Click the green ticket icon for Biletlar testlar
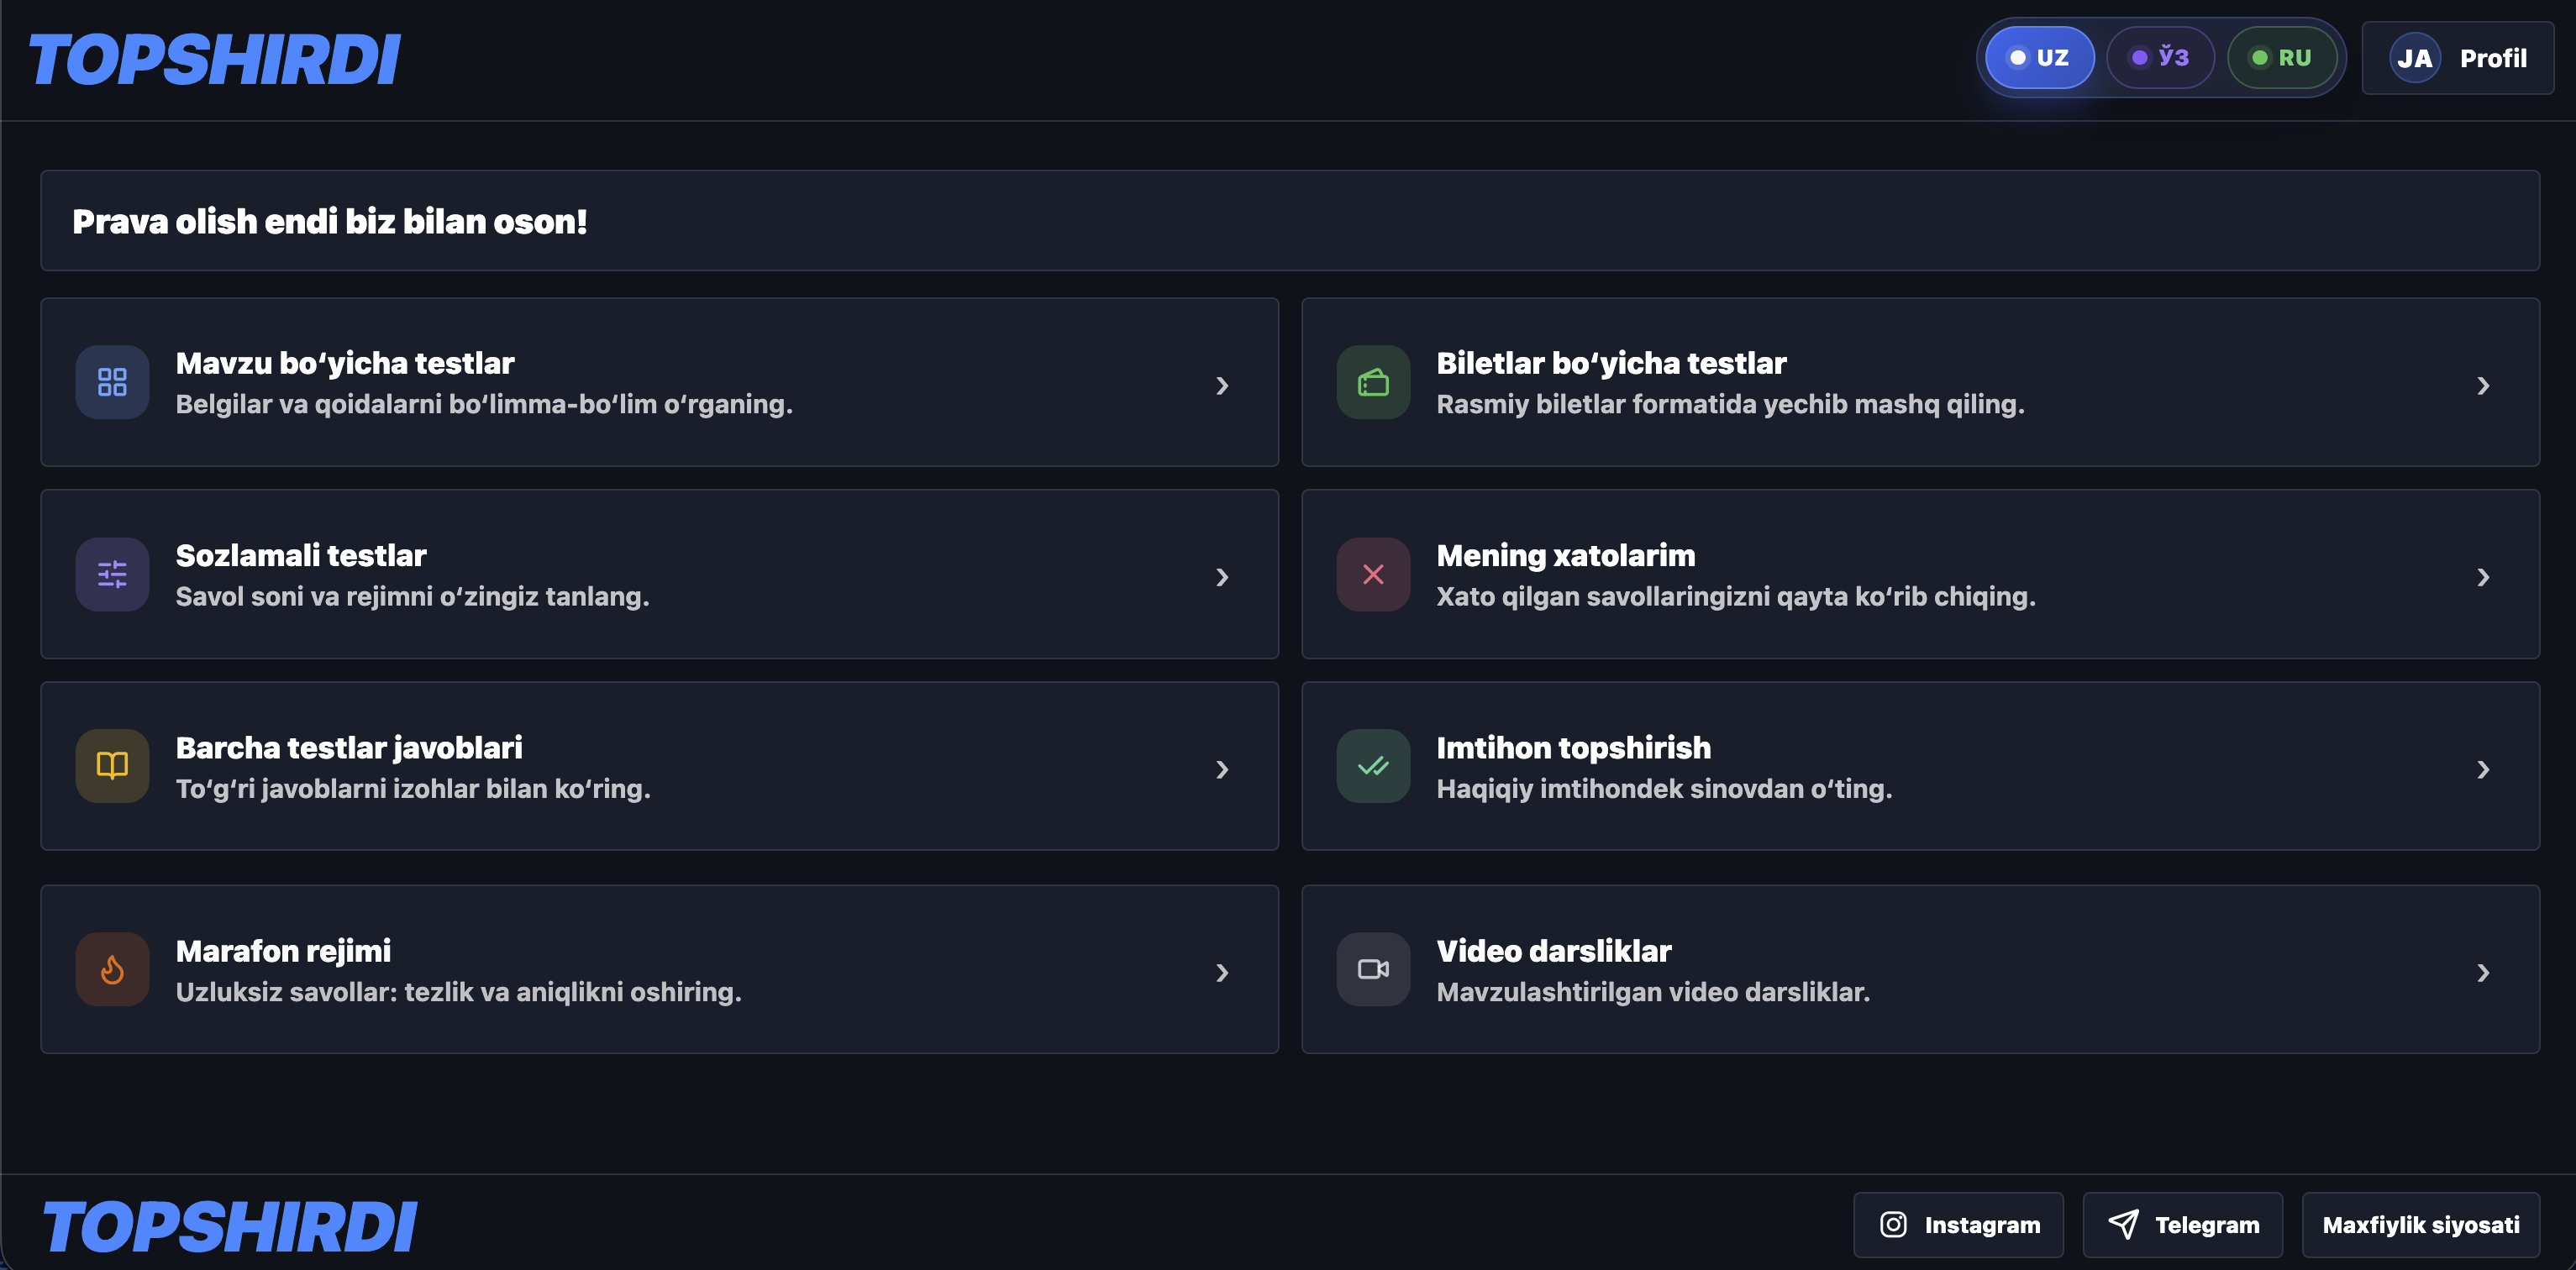 point(1373,382)
